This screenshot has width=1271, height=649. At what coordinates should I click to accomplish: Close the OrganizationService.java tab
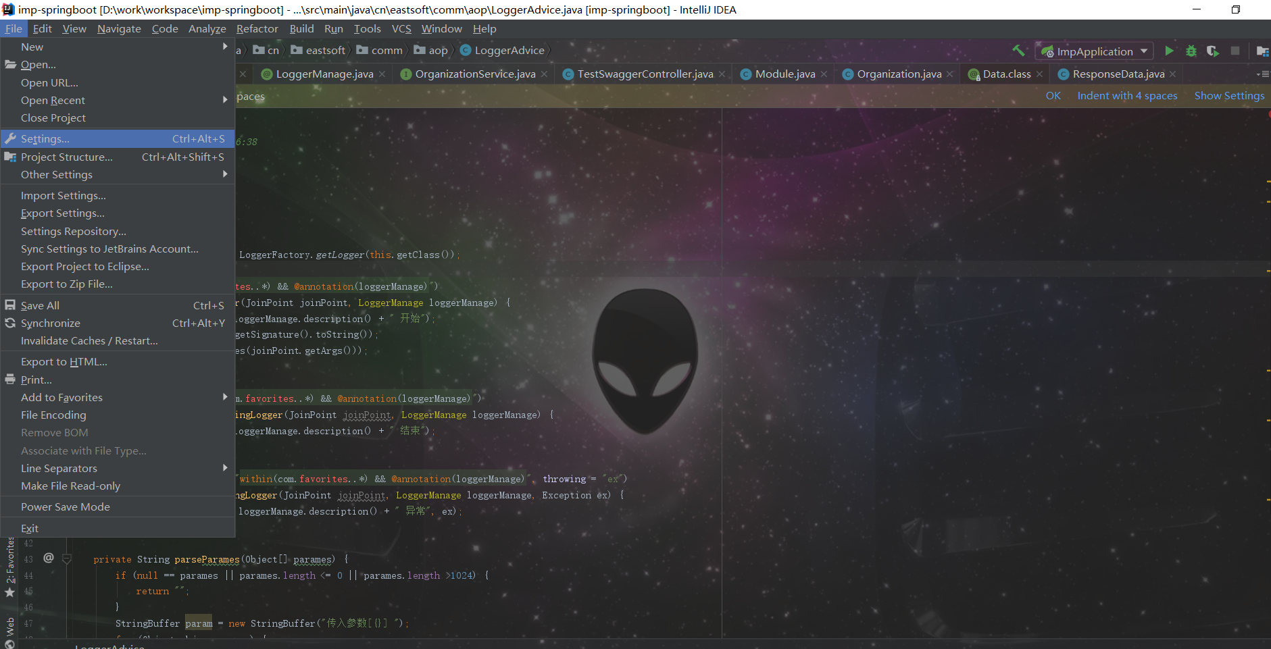545,74
